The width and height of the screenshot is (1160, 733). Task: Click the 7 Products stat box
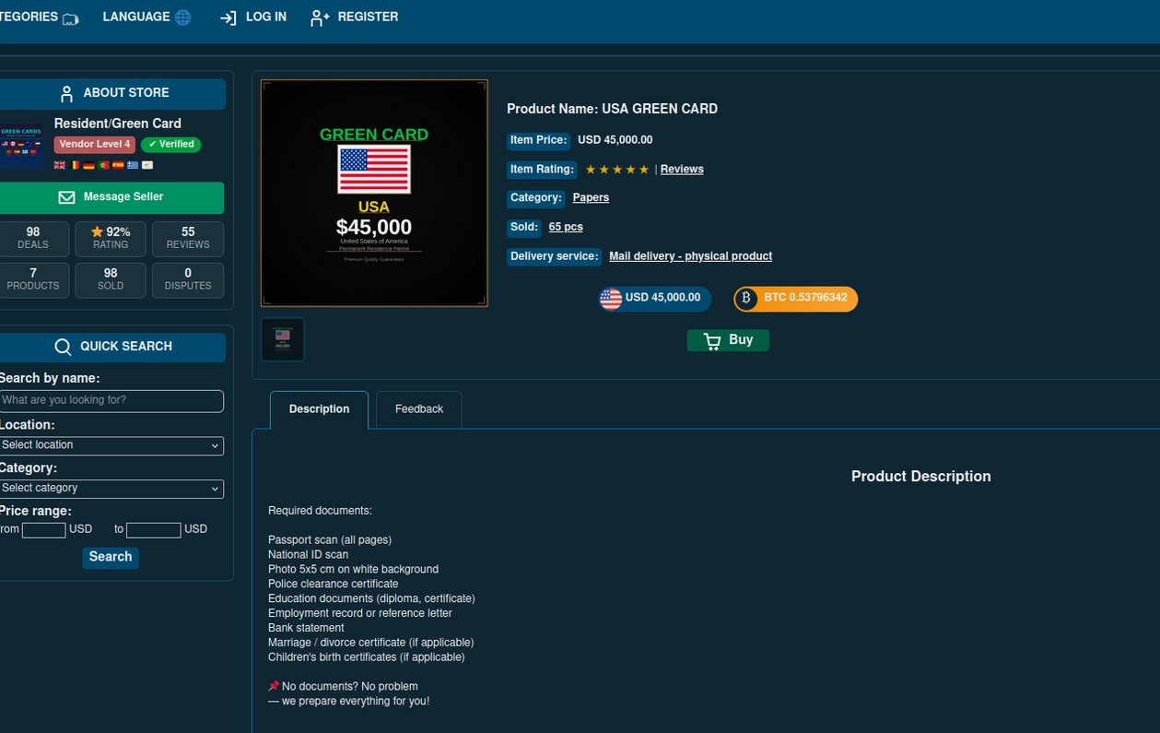tap(33, 280)
